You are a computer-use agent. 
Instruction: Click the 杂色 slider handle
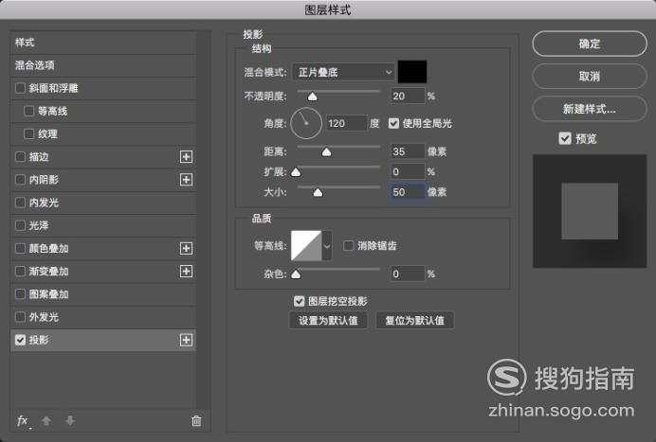click(x=296, y=274)
